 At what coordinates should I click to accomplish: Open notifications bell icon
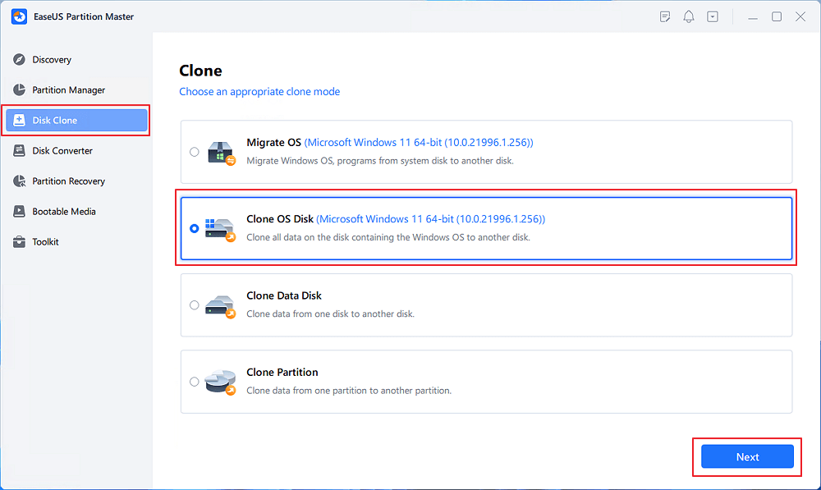pos(689,16)
